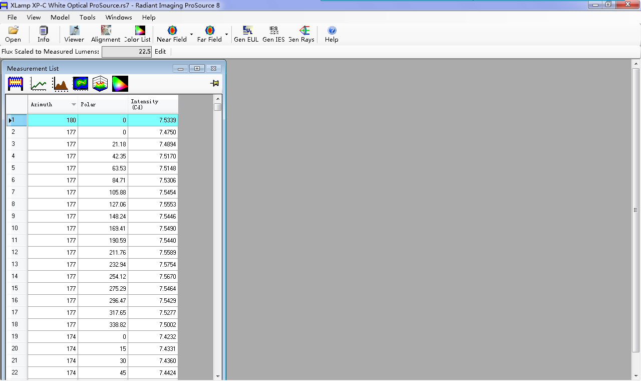Click the Azimuth column header label
Screen dimensions: 641x381
click(x=42, y=104)
